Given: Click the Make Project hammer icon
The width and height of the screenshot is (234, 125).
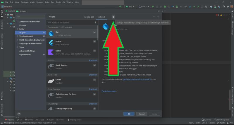Looking at the screenshot, I should 120,6.
